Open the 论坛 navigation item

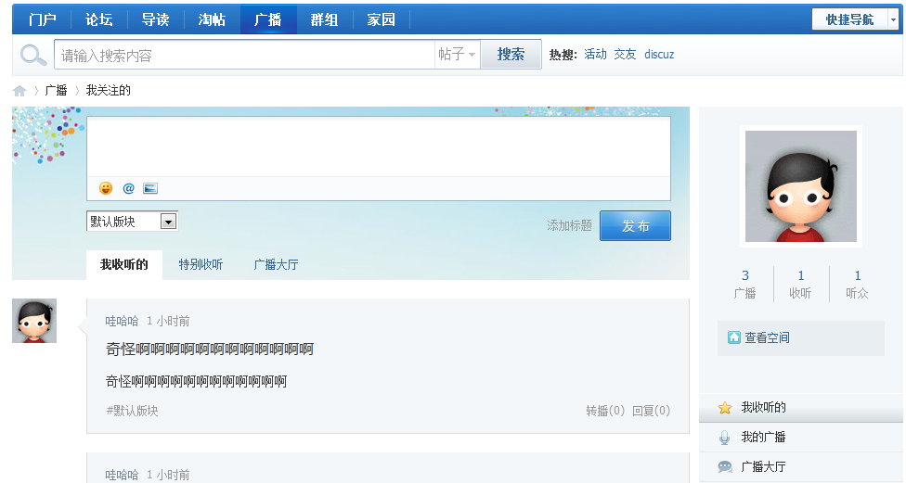(98, 19)
